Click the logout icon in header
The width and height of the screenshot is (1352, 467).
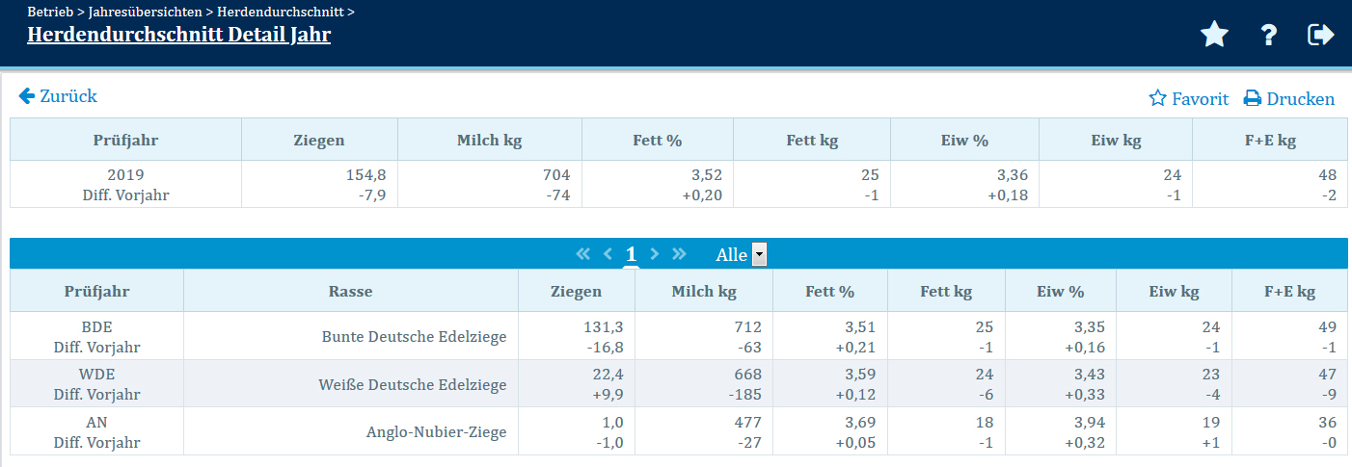pos(1320,36)
